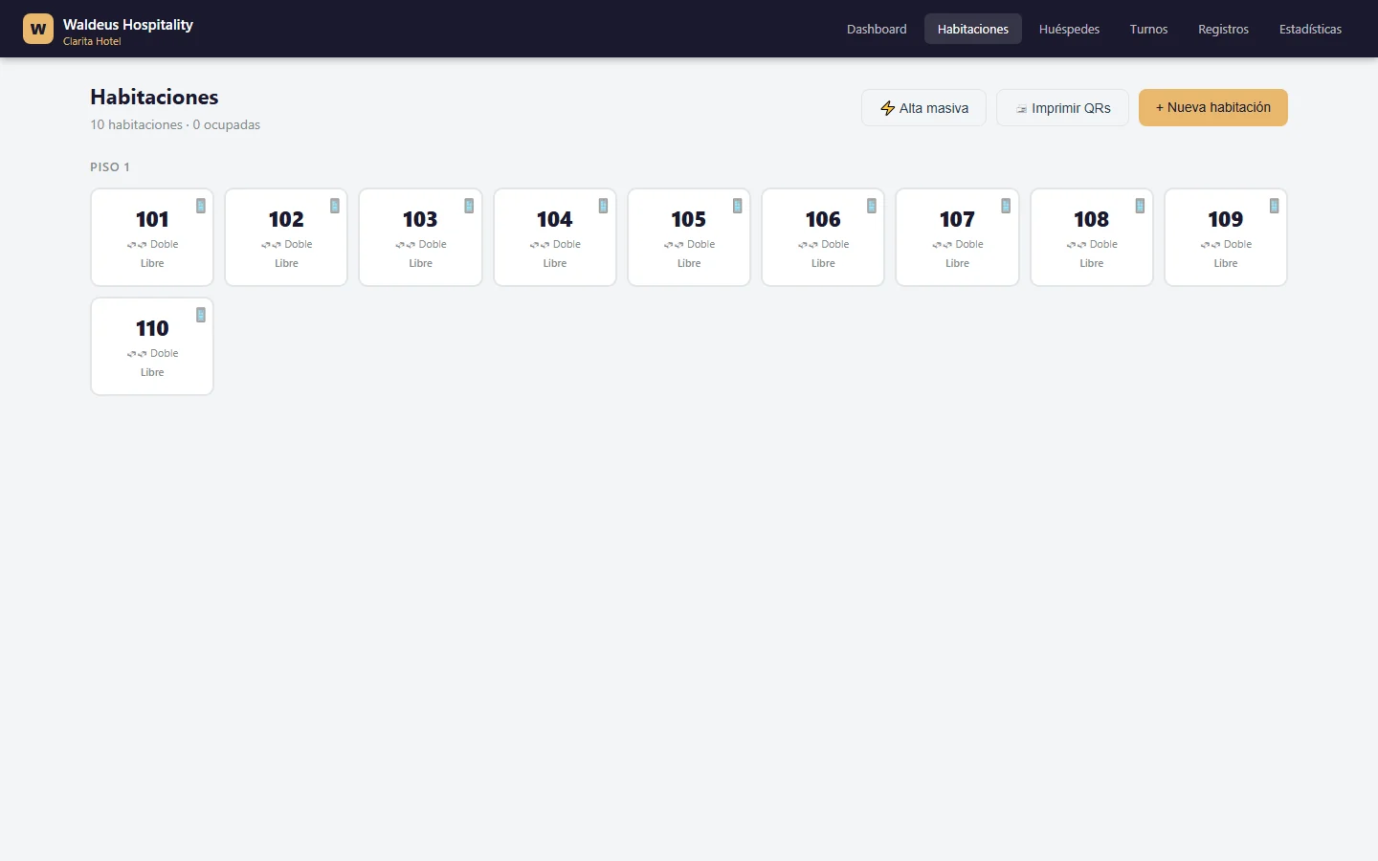1378x861 pixels.
Task: View the Estadísticas tab
Action: coord(1310,29)
